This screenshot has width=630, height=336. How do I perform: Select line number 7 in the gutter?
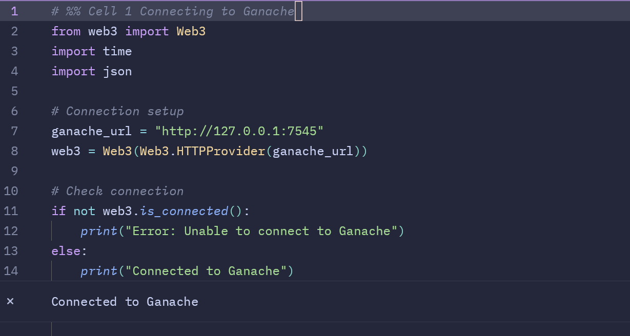(x=14, y=131)
